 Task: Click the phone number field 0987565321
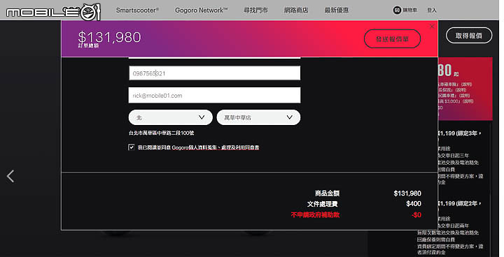click(x=214, y=73)
